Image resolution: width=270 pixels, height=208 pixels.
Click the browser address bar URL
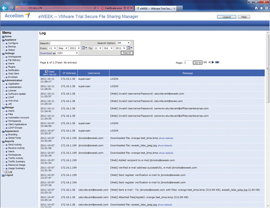[x=56, y=8]
